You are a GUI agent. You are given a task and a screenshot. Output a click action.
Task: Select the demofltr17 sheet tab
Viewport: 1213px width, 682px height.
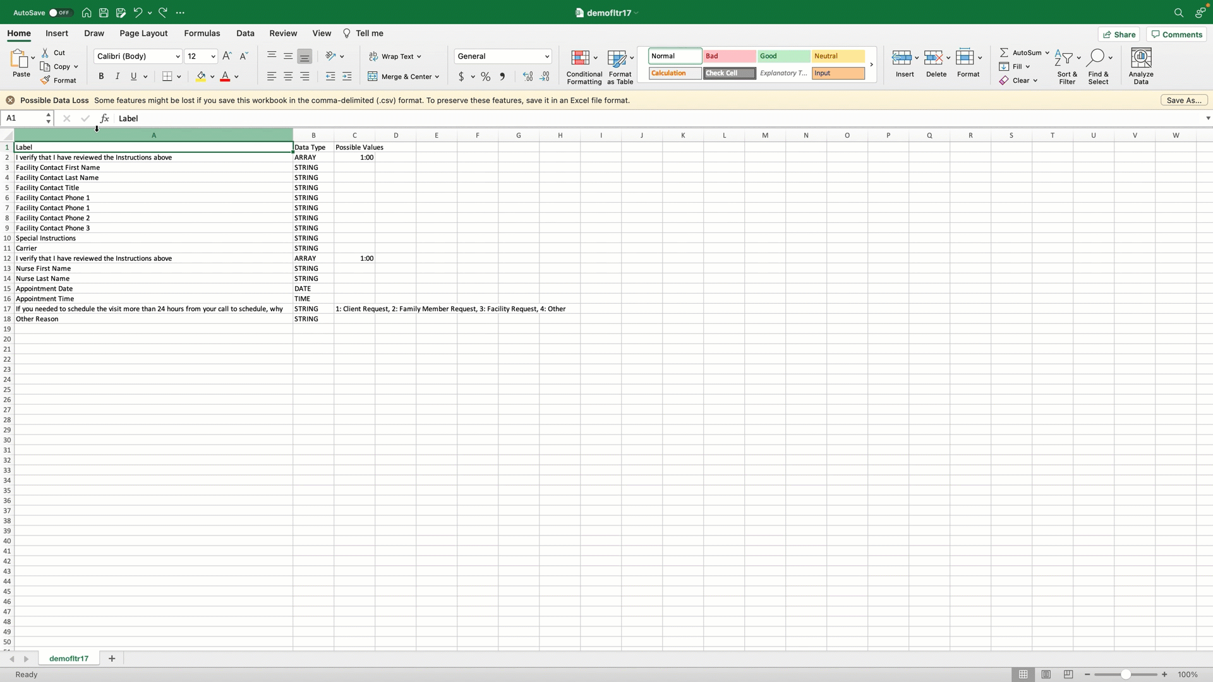69,659
